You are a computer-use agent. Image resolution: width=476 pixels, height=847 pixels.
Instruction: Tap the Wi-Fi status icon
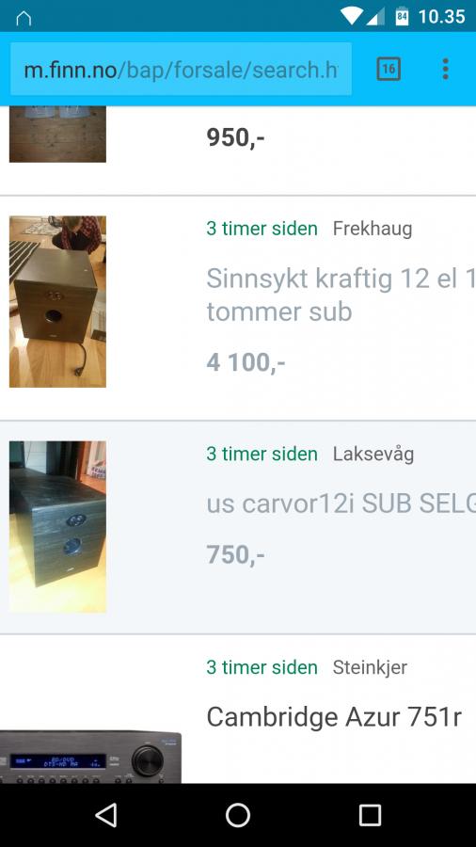(x=351, y=16)
